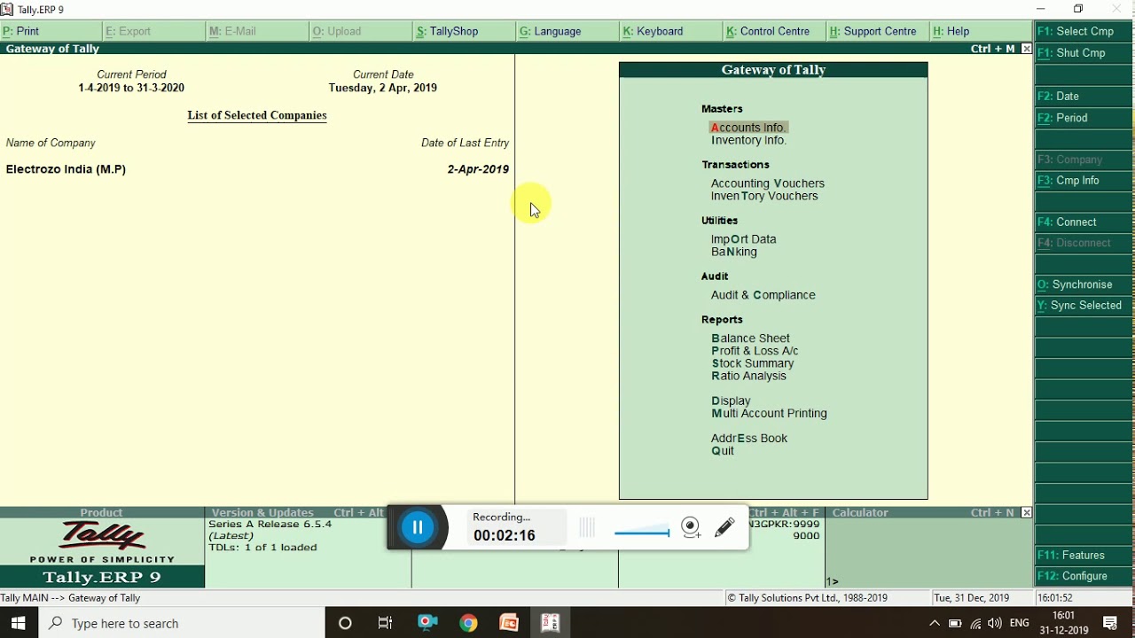
Task: Close the Gateway of Tally panel
Action: (1027, 49)
